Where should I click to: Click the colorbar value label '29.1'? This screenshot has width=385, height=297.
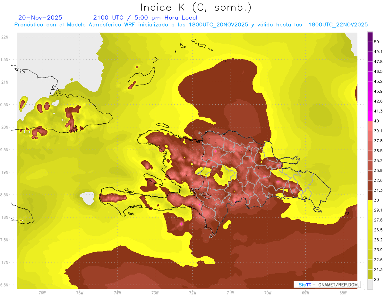pyautogui.click(x=378, y=210)
